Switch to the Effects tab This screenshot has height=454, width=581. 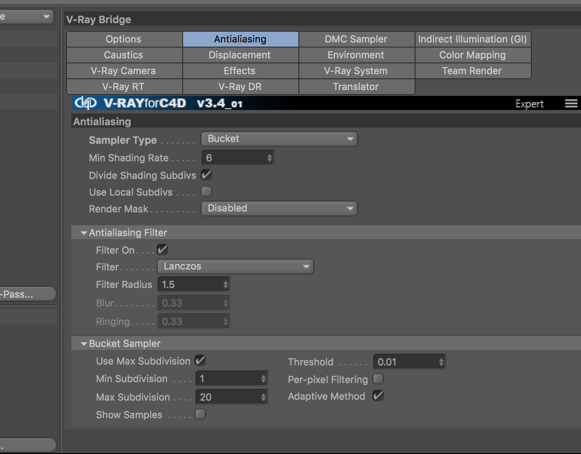[240, 71]
